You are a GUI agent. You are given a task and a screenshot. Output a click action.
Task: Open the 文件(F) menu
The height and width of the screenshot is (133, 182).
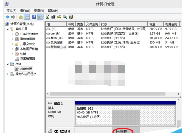tap(11, 11)
